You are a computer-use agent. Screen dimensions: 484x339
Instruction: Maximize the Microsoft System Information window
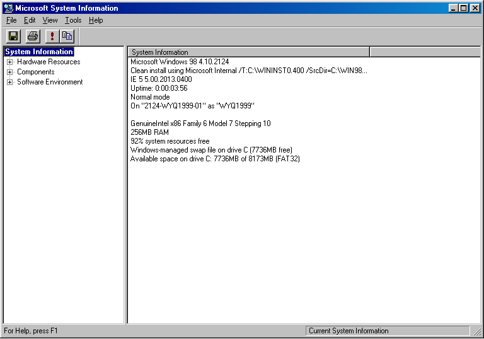click(x=464, y=8)
